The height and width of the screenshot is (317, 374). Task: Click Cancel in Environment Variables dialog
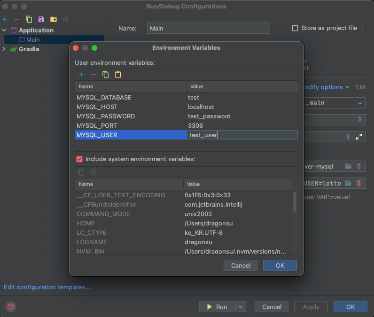(x=241, y=265)
